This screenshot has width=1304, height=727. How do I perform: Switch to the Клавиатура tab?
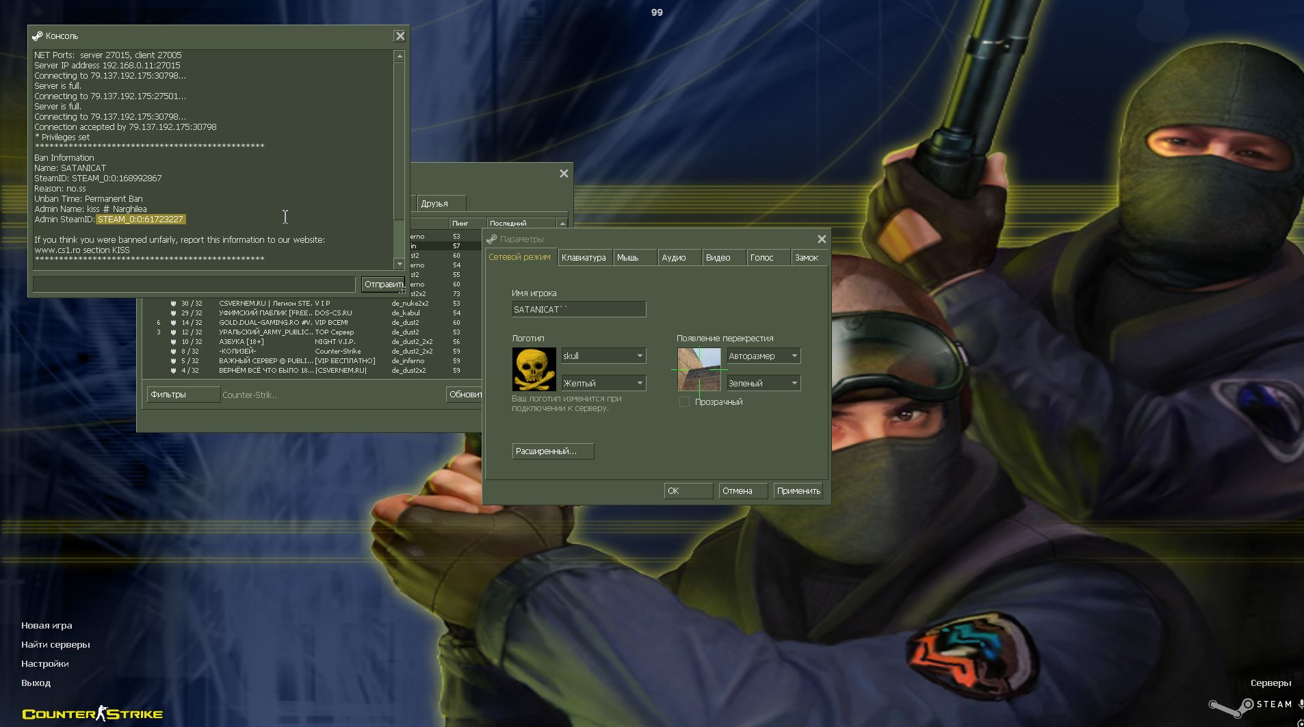tap(584, 258)
